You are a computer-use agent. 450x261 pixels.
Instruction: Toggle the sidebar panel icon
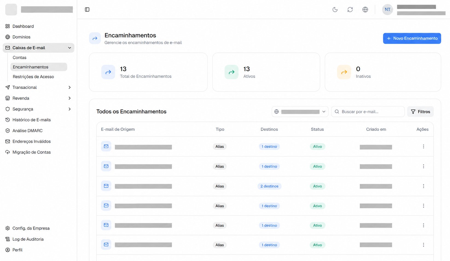pos(87,10)
